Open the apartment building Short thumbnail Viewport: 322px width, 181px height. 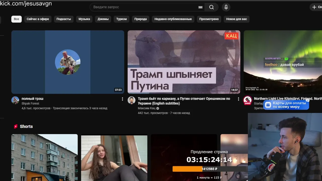45,157
